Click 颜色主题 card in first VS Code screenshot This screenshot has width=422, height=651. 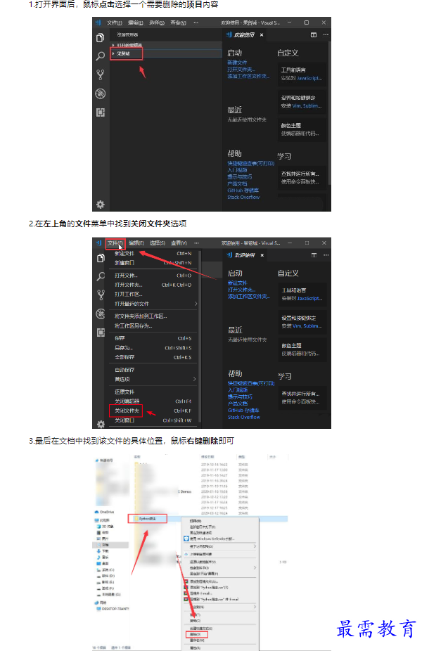pyautogui.click(x=302, y=129)
